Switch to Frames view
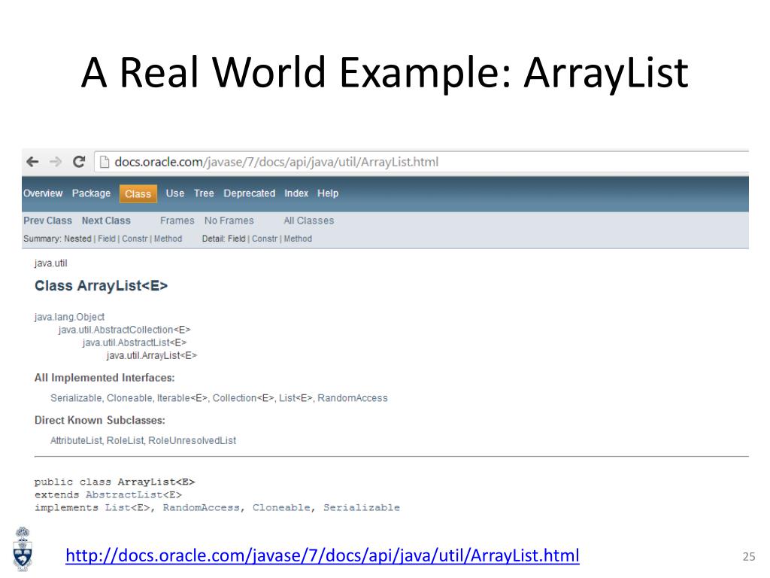The image size is (770, 578). pyautogui.click(x=177, y=221)
